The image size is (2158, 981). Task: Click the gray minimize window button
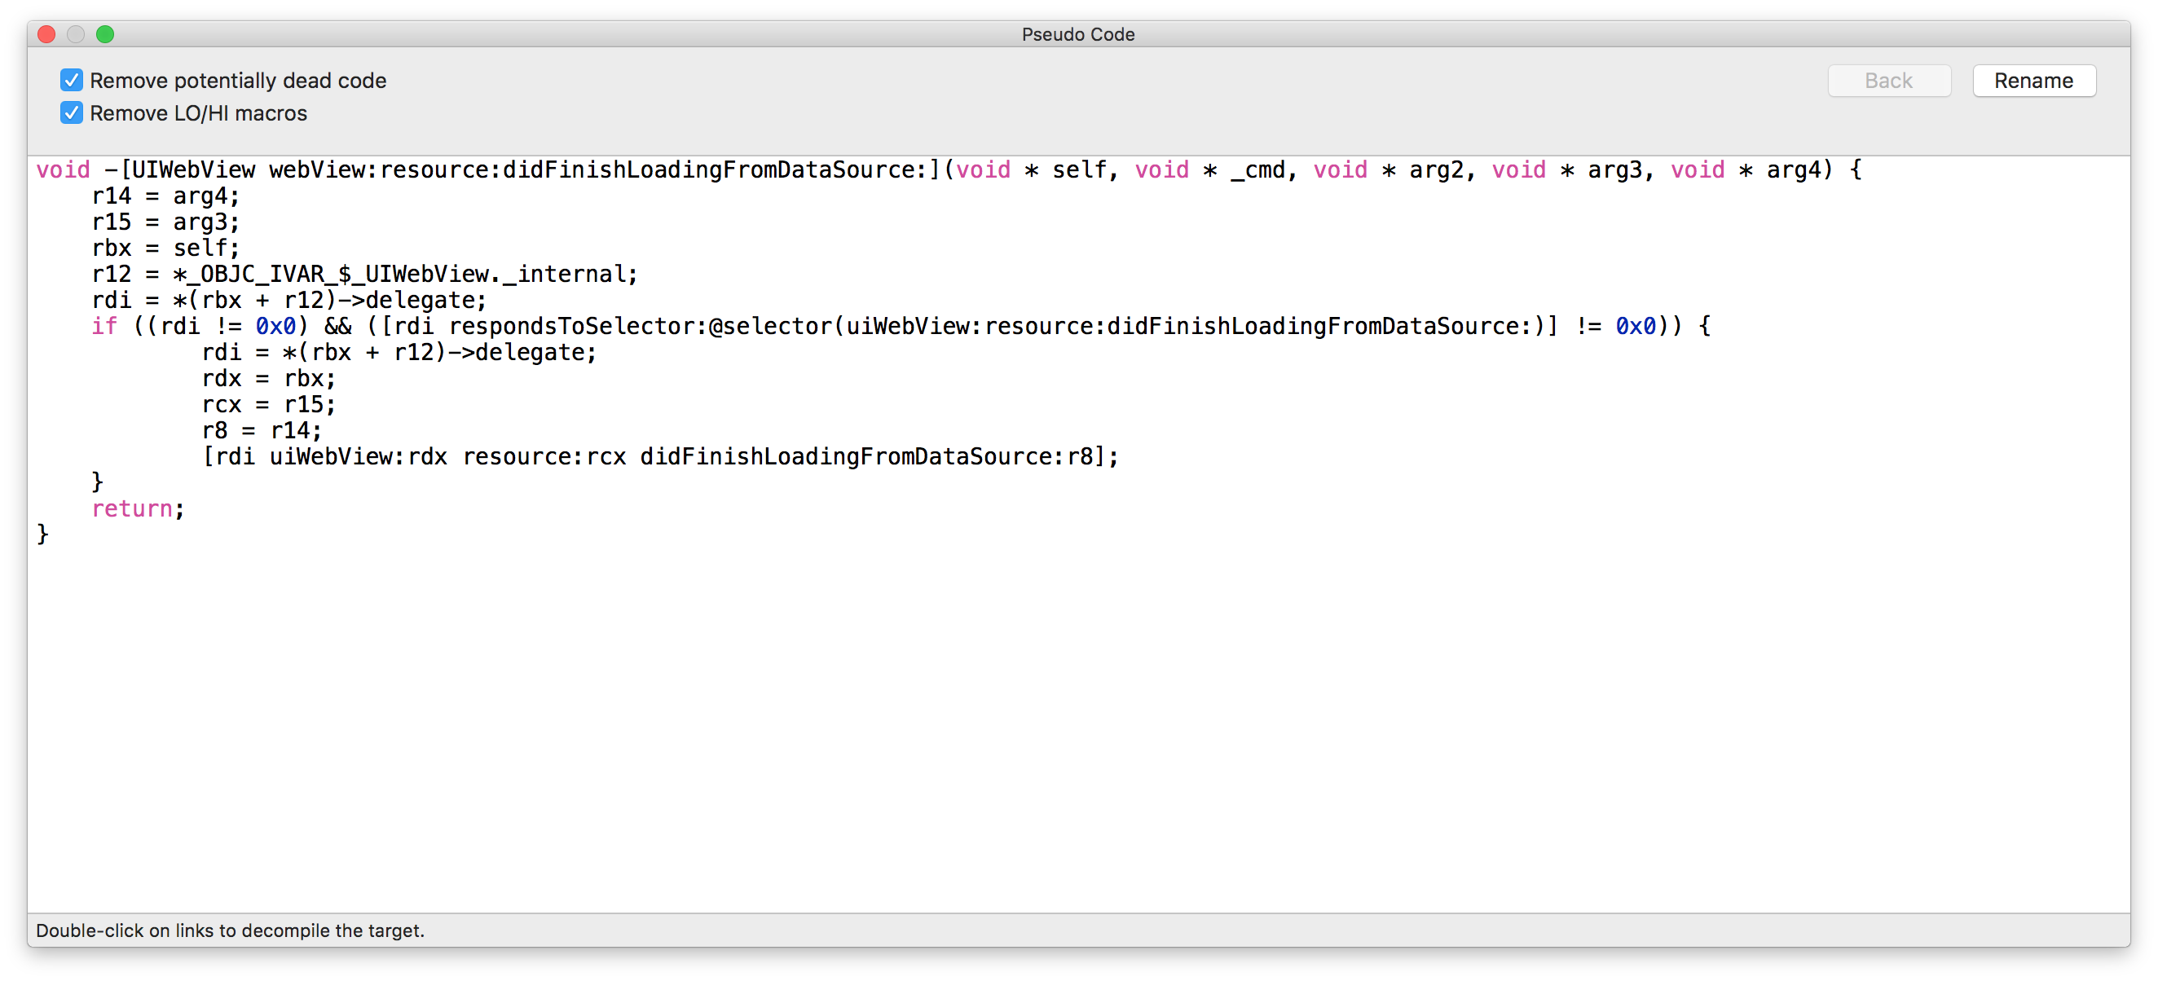[77, 34]
